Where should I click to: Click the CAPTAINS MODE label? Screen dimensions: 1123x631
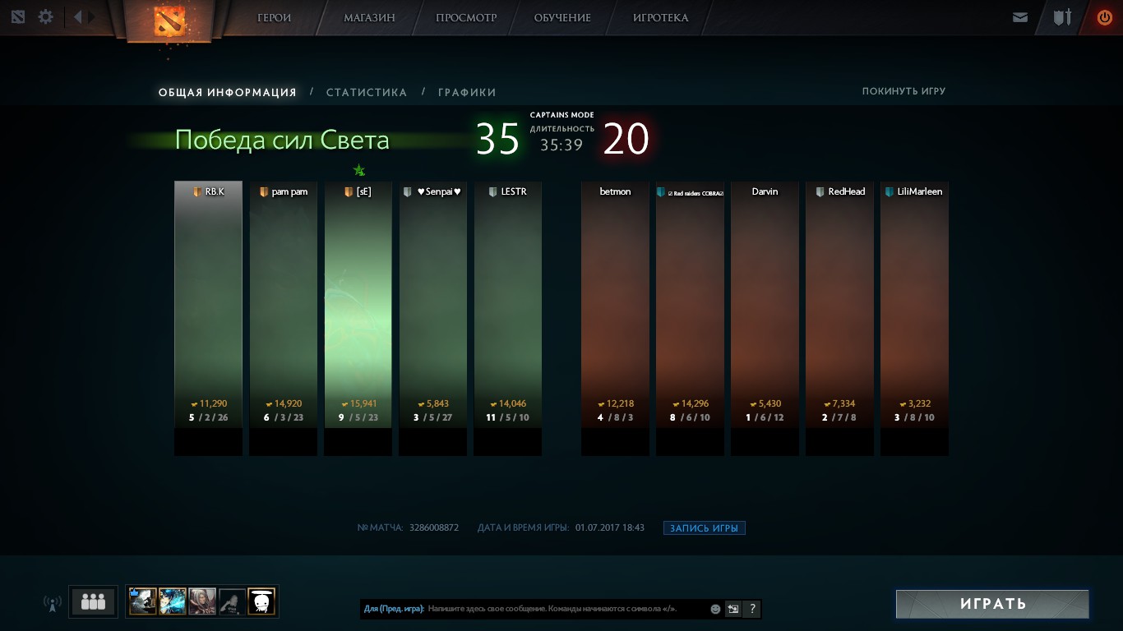pos(561,115)
